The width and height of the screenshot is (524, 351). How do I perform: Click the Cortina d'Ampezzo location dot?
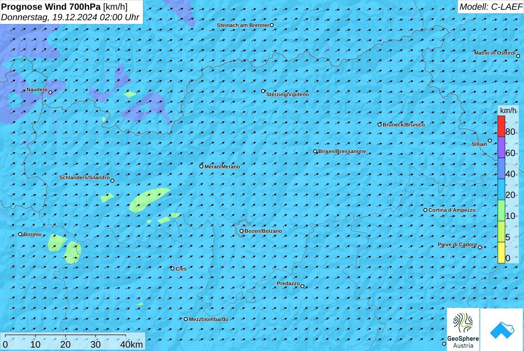pos(425,210)
